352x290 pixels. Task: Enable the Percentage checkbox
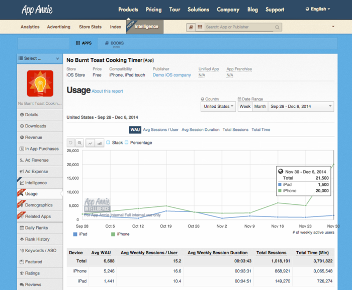pos(126,142)
